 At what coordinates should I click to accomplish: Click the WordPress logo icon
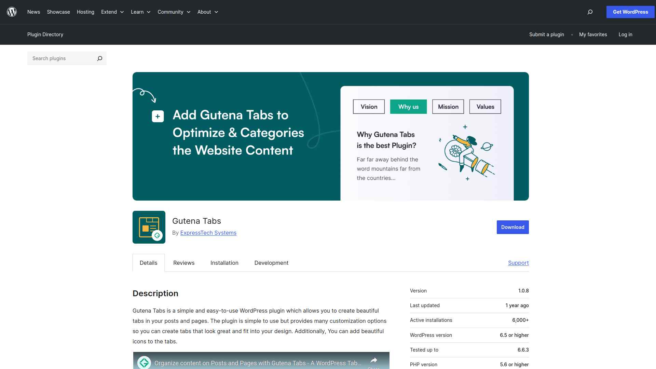(x=12, y=12)
